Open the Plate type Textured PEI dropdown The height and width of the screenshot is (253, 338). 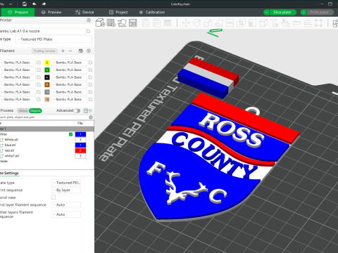coord(54,39)
